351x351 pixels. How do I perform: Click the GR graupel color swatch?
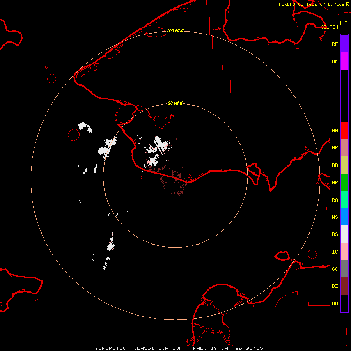pos(344,147)
